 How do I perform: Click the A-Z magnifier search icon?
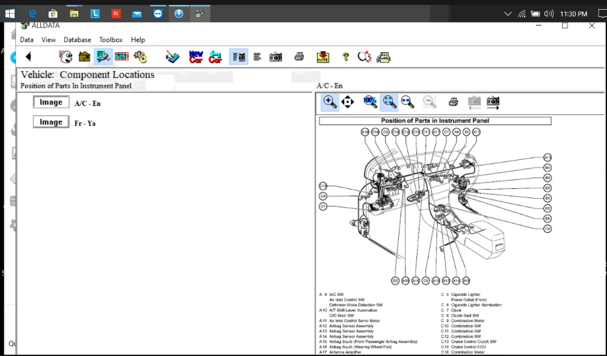pos(364,57)
